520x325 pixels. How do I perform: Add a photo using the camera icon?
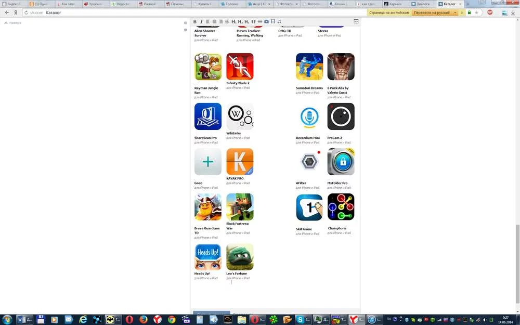coord(266,21)
